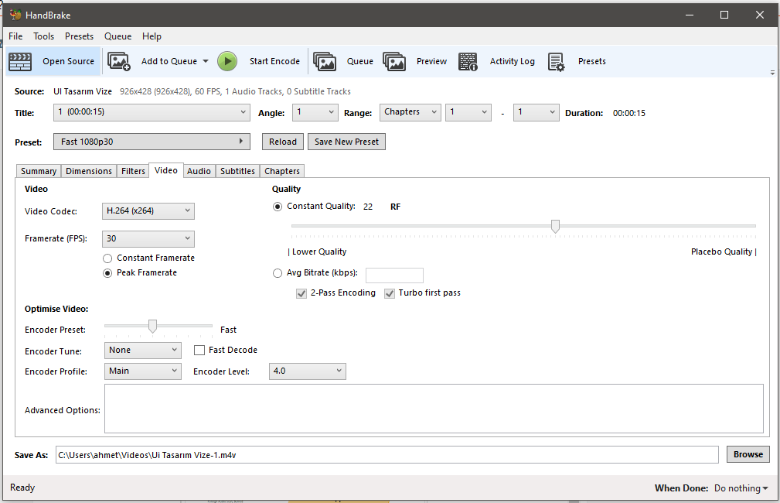The height and width of the screenshot is (503, 780).
Task: Enable the Fast Decode checkbox
Action: pos(199,350)
